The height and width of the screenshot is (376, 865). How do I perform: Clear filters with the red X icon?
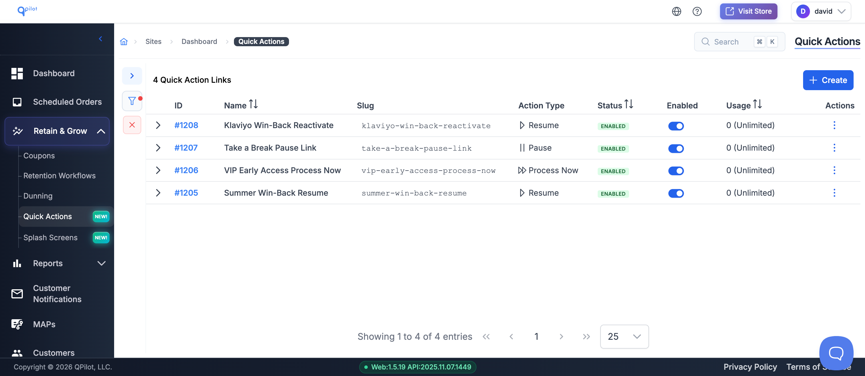pos(132,125)
